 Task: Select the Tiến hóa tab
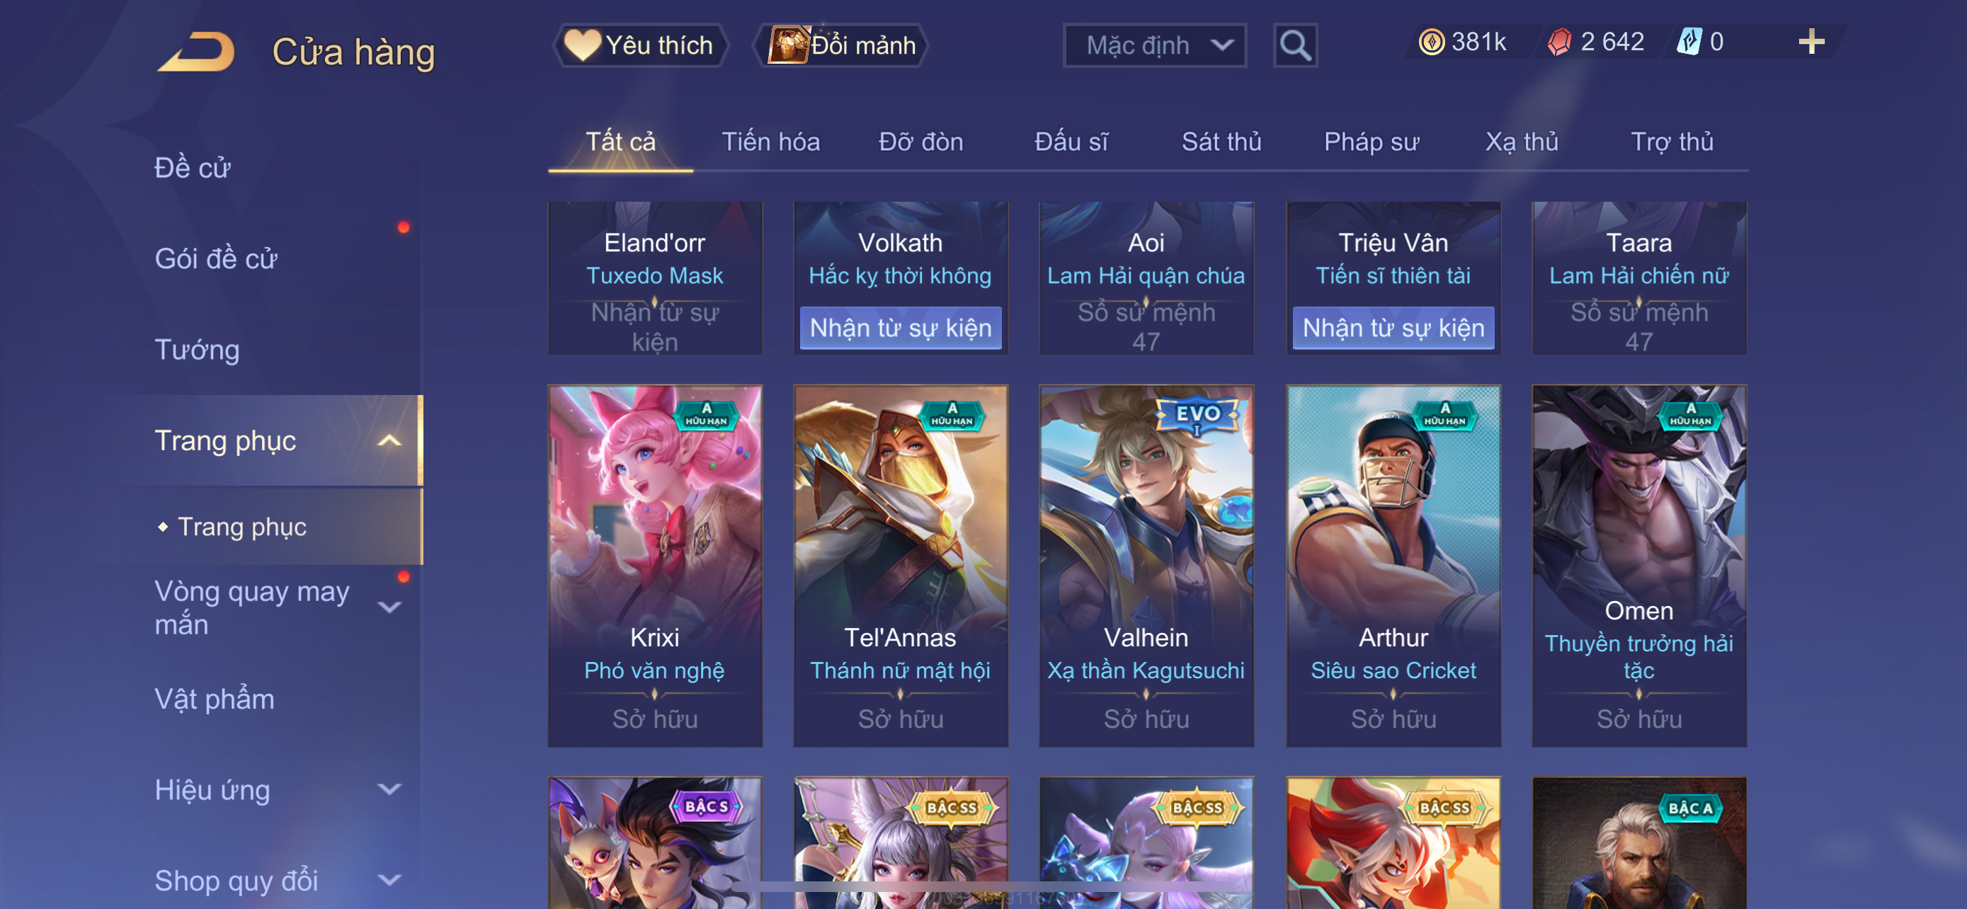point(770,142)
